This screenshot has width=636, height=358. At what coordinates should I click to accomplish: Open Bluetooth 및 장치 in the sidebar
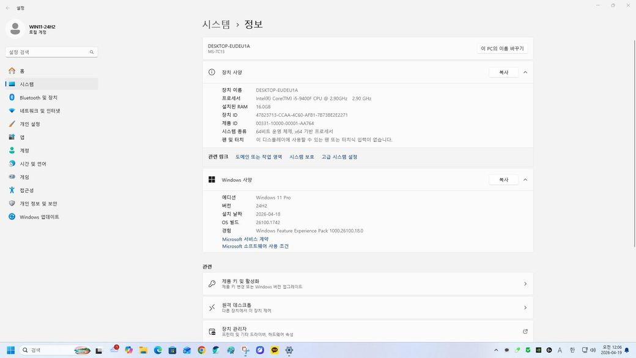click(x=38, y=98)
